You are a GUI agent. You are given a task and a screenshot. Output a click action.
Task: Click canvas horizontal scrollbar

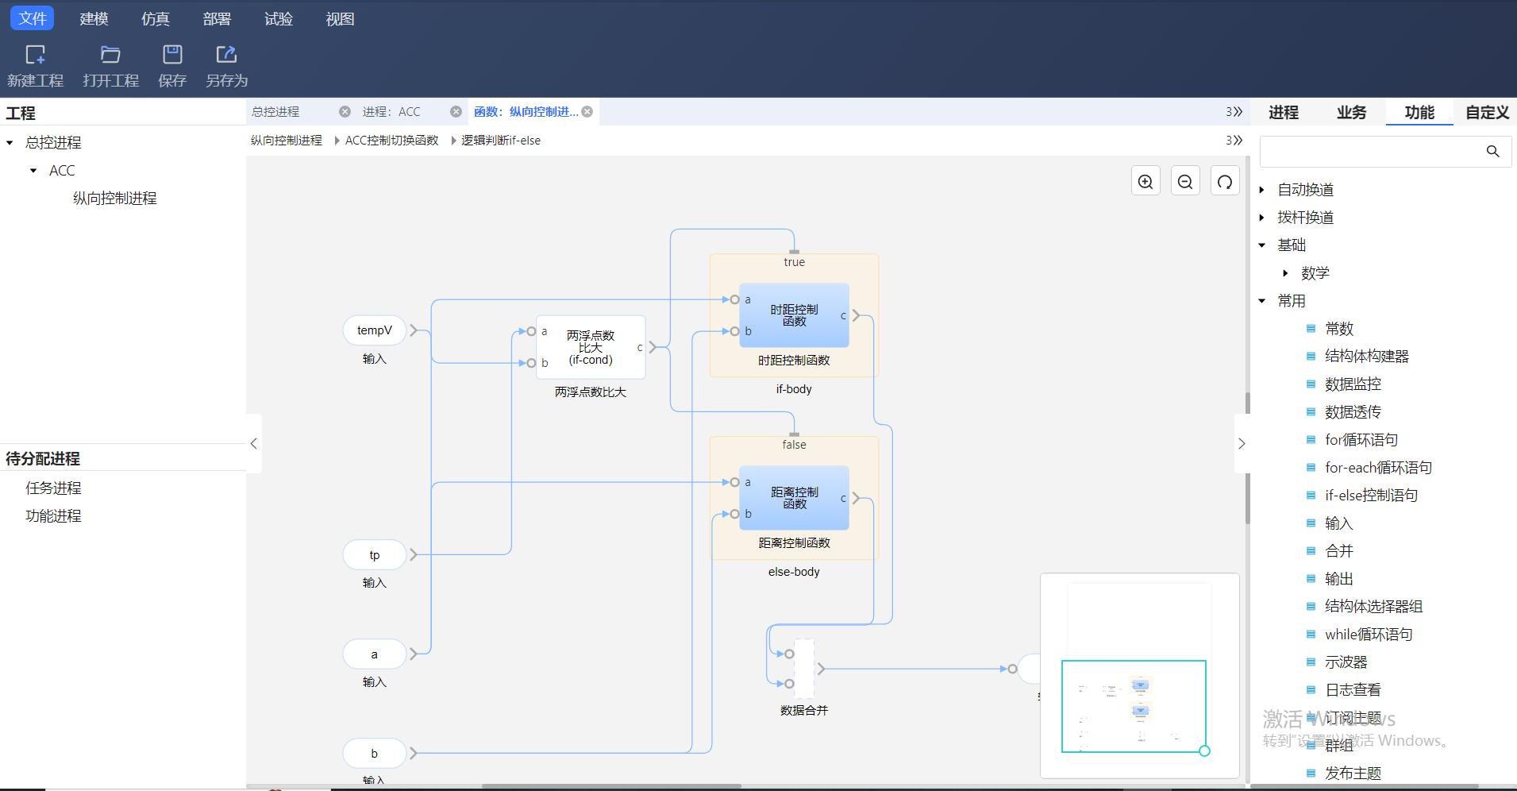tap(611, 786)
